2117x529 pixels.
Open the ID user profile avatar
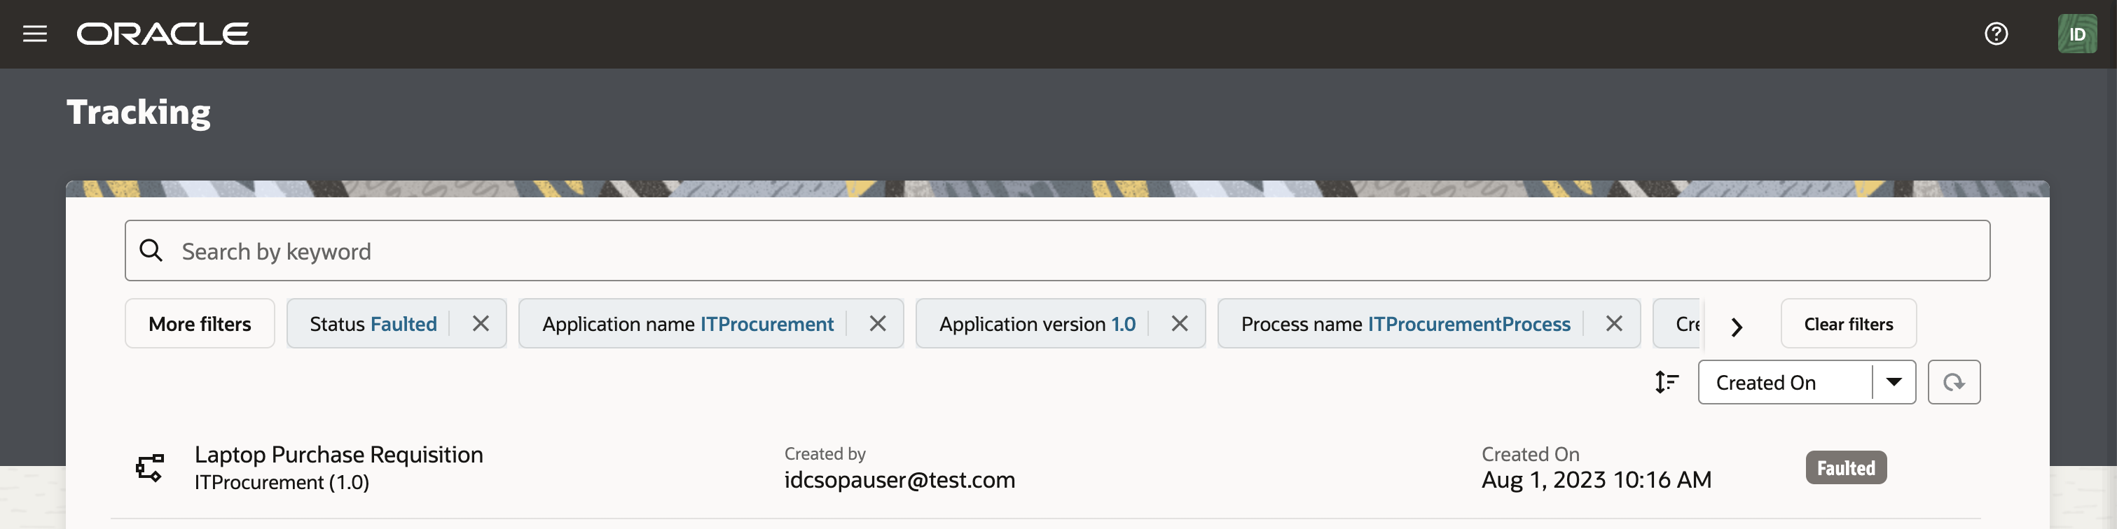(x=2077, y=34)
